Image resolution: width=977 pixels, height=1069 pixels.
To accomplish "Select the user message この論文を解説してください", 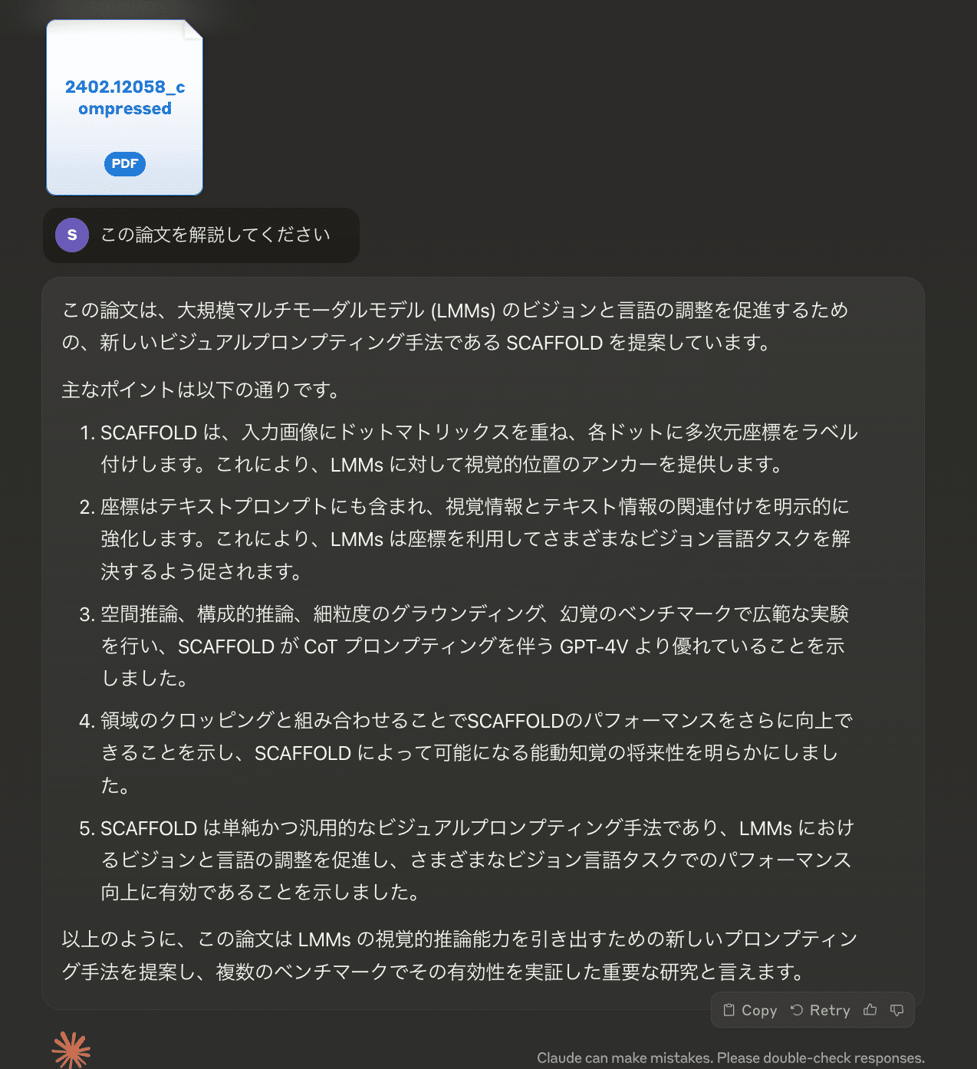I will click(x=215, y=235).
